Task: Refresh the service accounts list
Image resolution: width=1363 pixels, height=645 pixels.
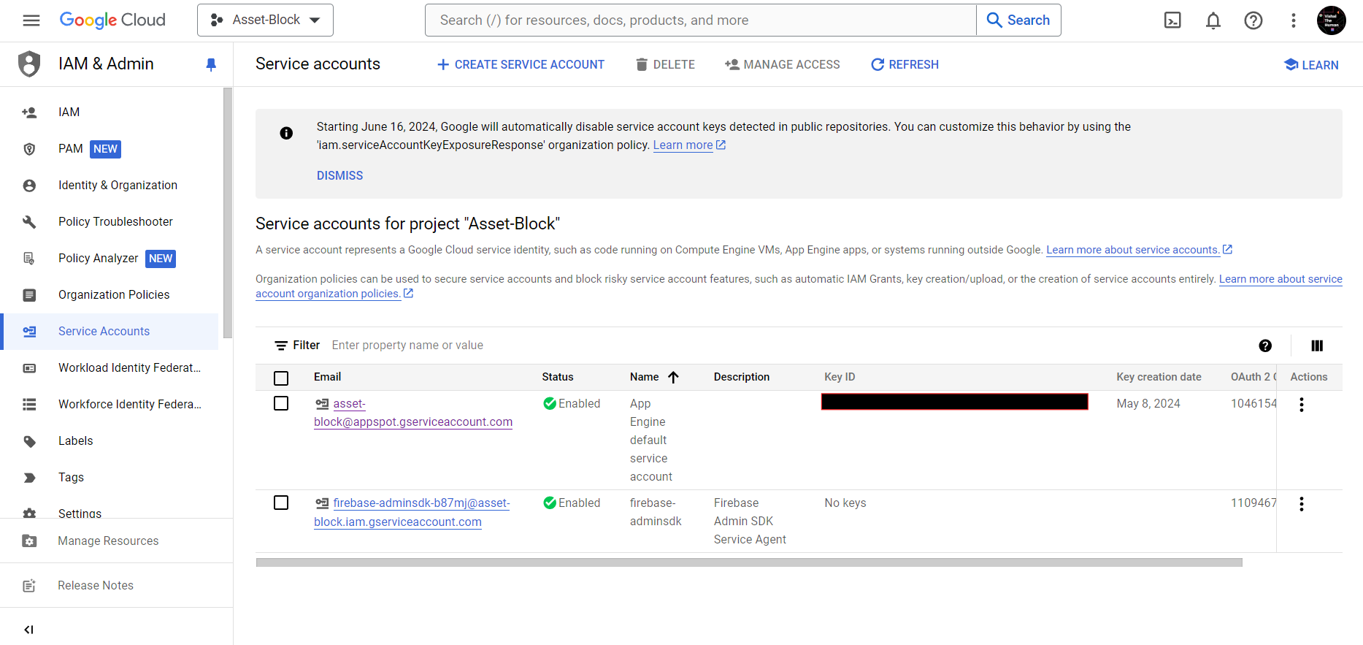Action: (x=905, y=65)
